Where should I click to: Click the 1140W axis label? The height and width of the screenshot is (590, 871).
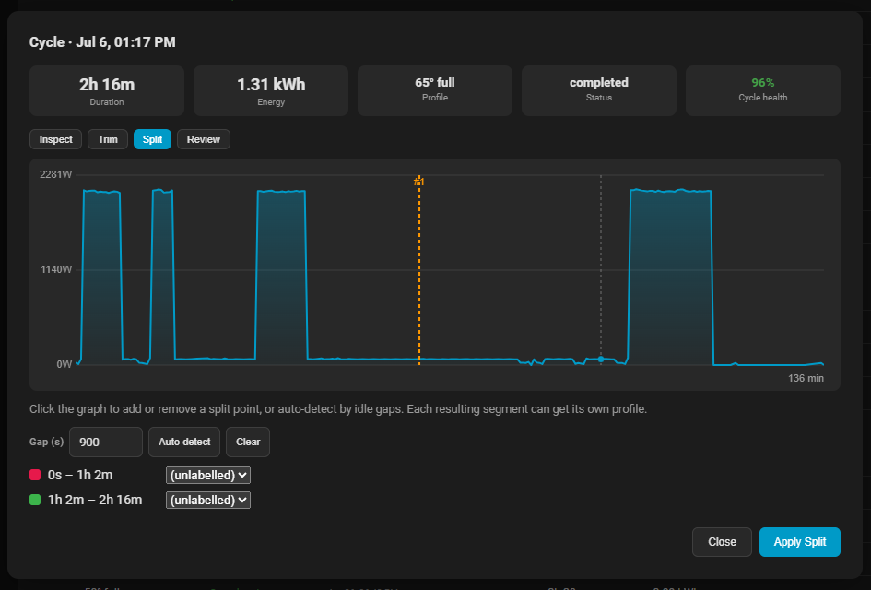click(56, 269)
